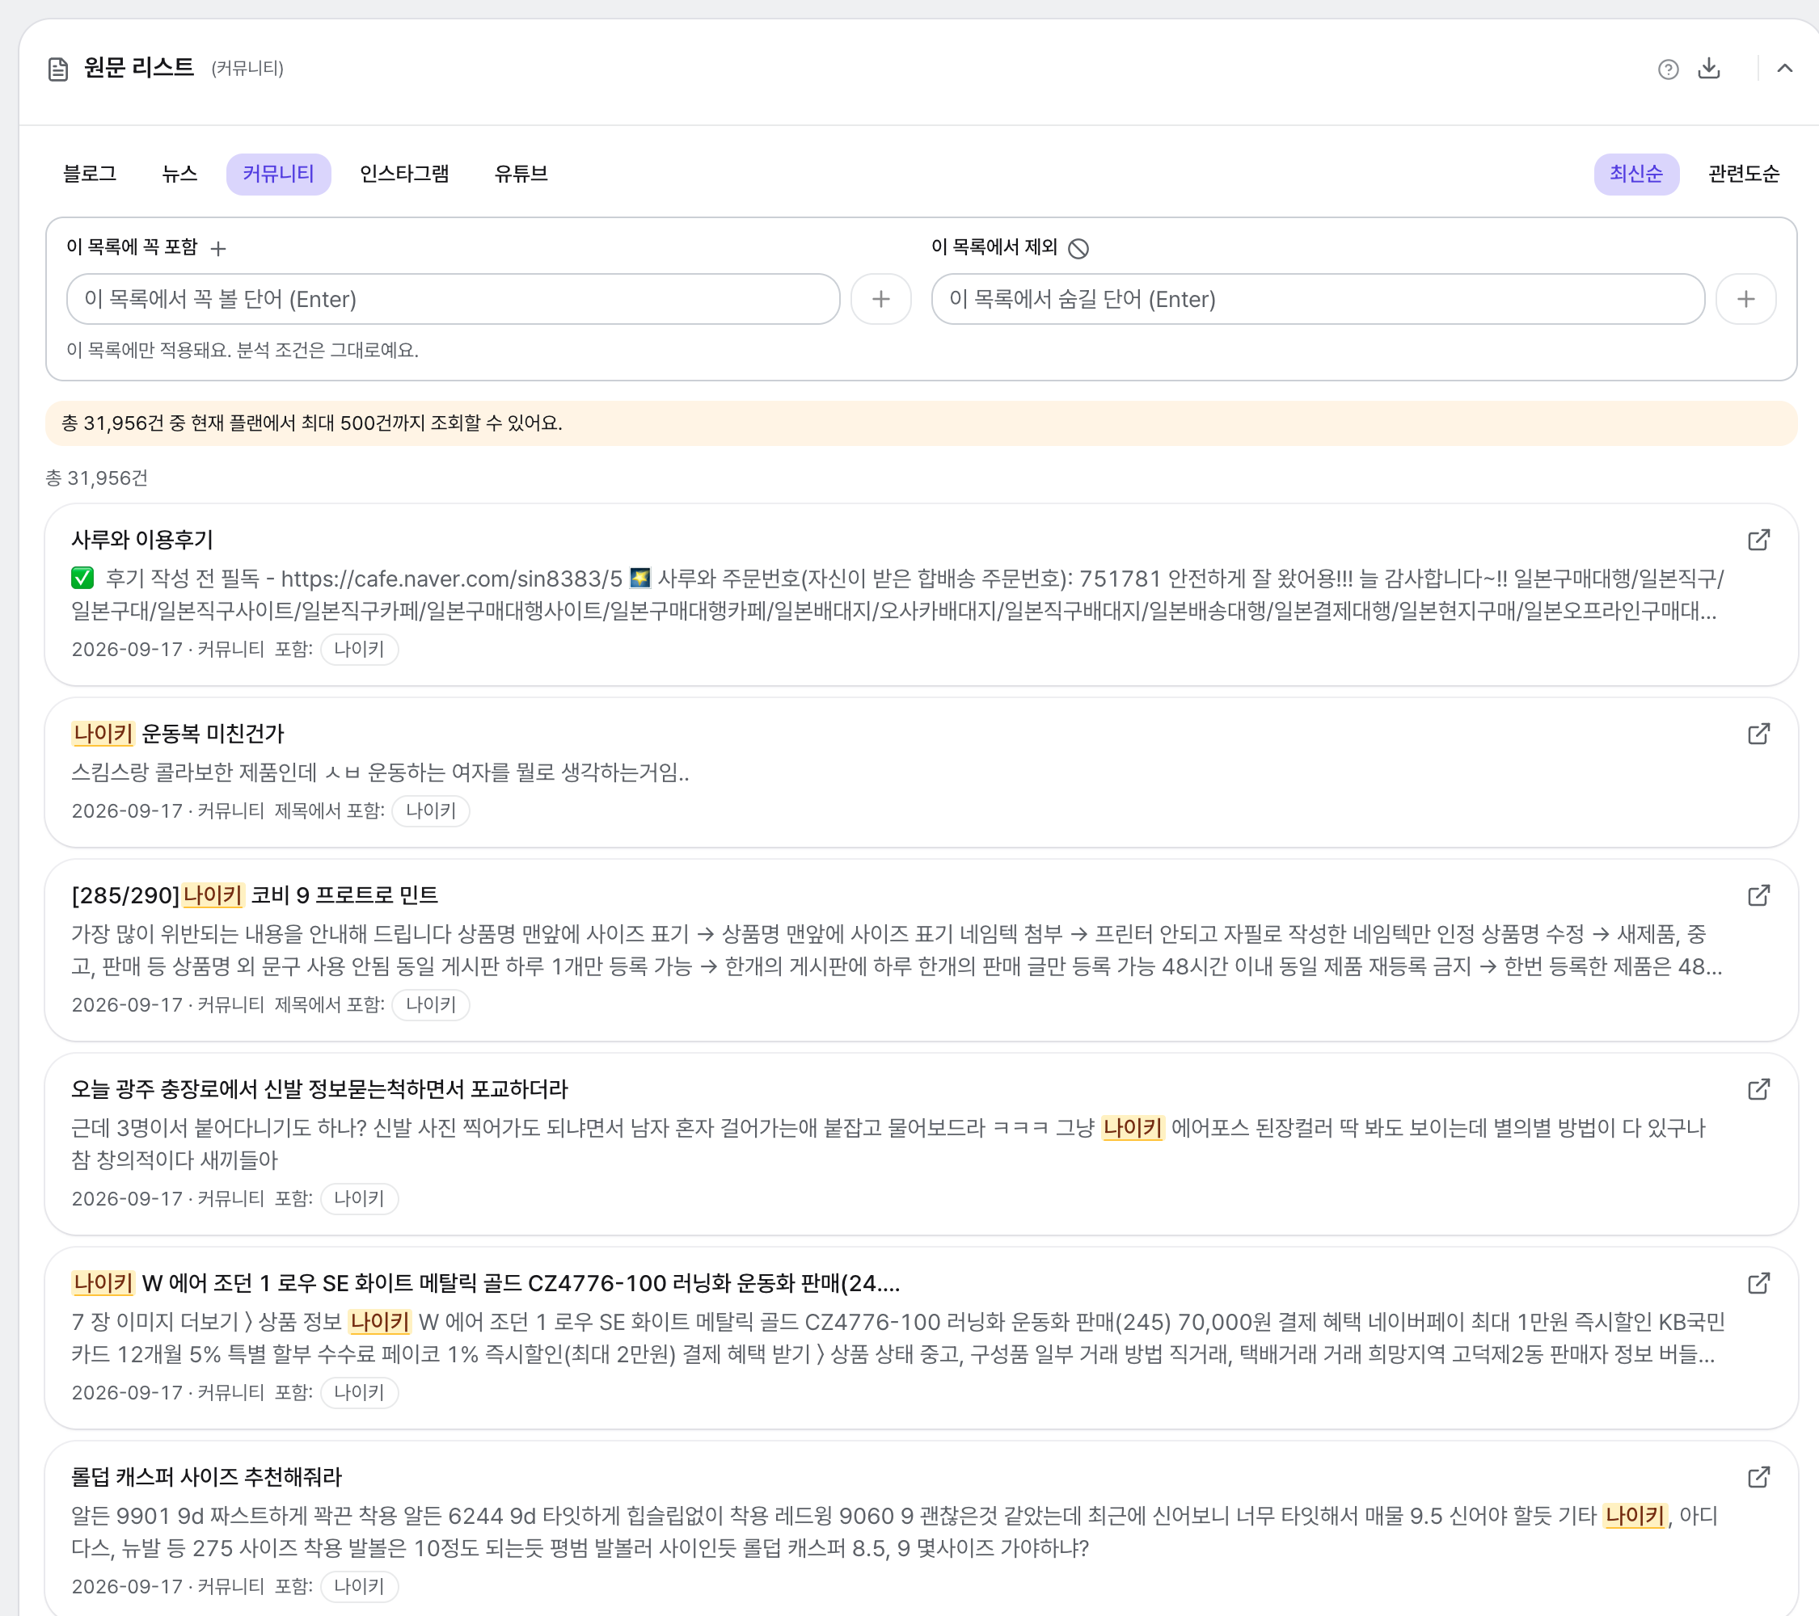
Task: Open external link for 나이키 운동복 미친건가
Action: [x=1758, y=734]
